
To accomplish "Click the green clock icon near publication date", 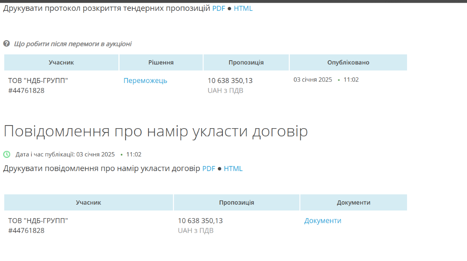I will 7,154.
